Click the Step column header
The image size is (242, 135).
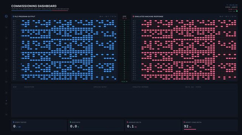[x=15, y=87]
